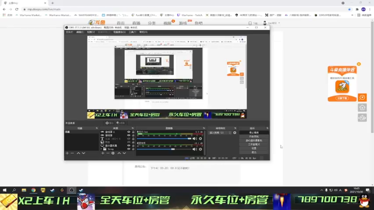Viewport: 374px width, 210px height.
Task: Toggle lock on 游戏源 2 source
Action: (x=133, y=132)
